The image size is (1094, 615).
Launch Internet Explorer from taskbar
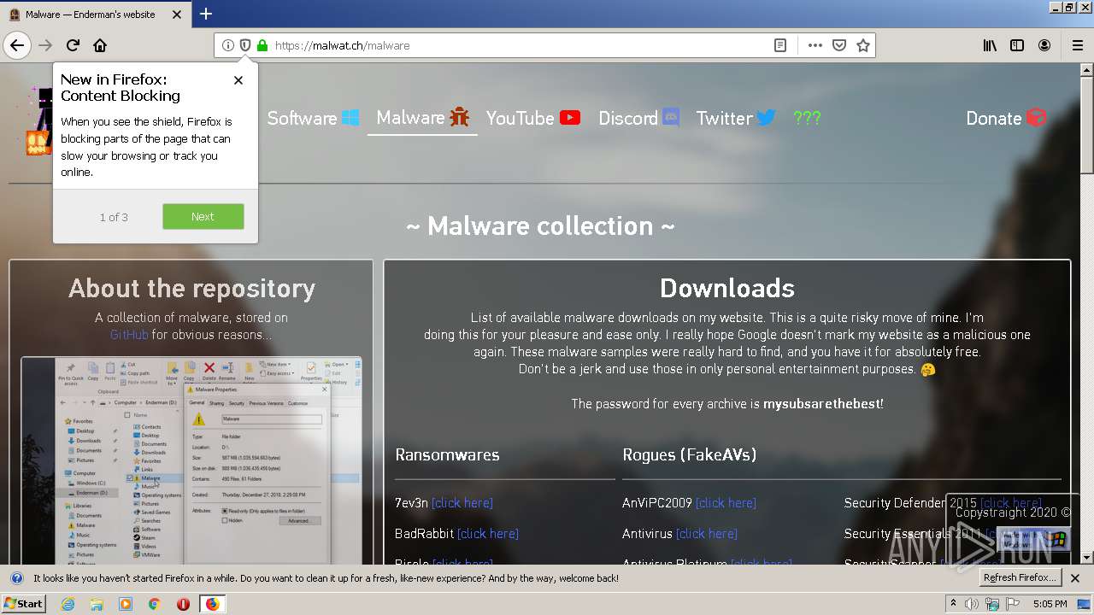point(68,604)
